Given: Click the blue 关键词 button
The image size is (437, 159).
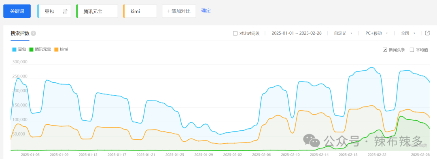Looking at the screenshot, I should pyautogui.click(x=17, y=11).
